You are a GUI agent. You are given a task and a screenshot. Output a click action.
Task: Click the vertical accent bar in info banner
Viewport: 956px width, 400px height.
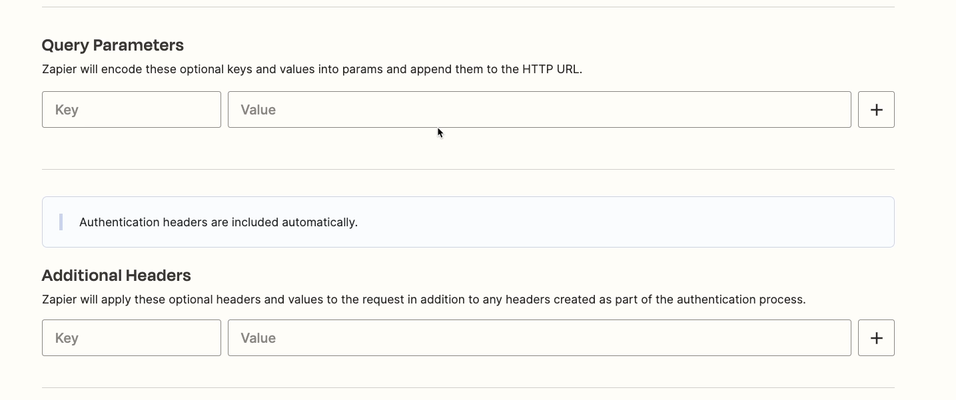pyautogui.click(x=61, y=222)
